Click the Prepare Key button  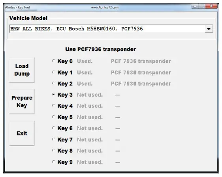point(22,101)
